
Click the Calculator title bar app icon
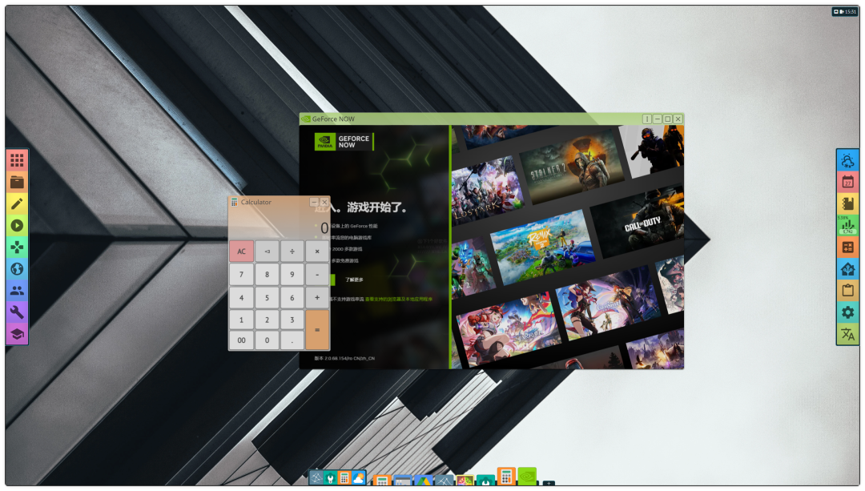[x=234, y=203]
